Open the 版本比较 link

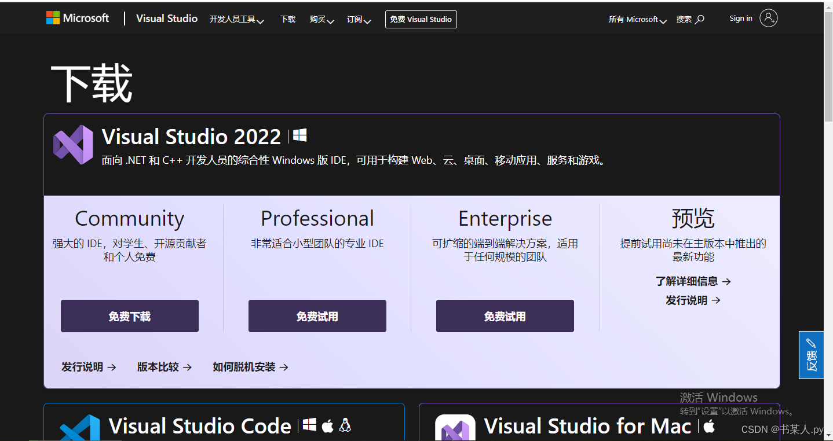[165, 367]
